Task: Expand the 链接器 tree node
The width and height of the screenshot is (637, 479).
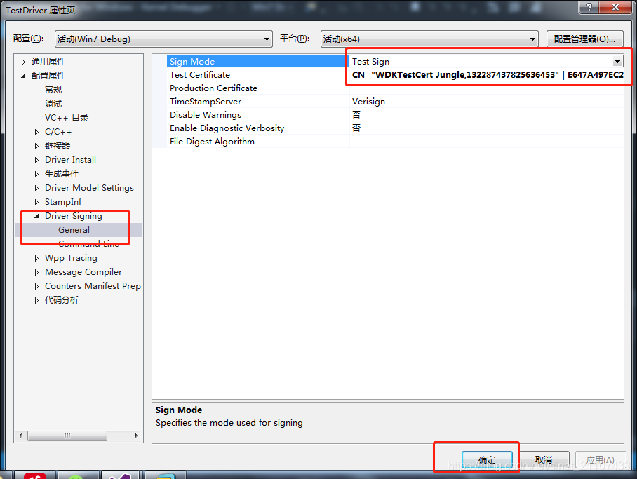Action: click(36, 145)
